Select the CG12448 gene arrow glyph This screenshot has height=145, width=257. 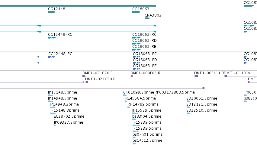point(52,12)
